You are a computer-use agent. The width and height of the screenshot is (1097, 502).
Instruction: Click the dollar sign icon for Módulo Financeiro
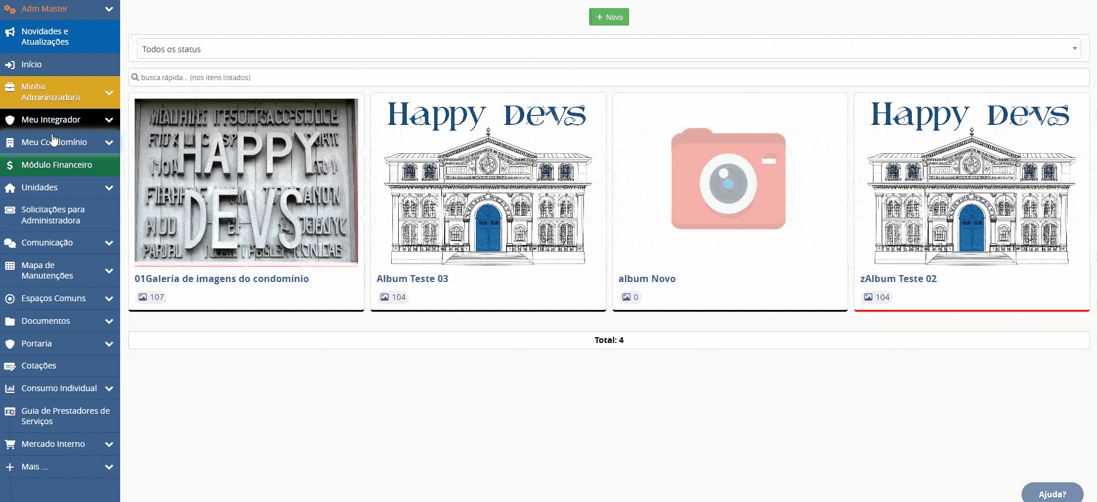(10, 165)
